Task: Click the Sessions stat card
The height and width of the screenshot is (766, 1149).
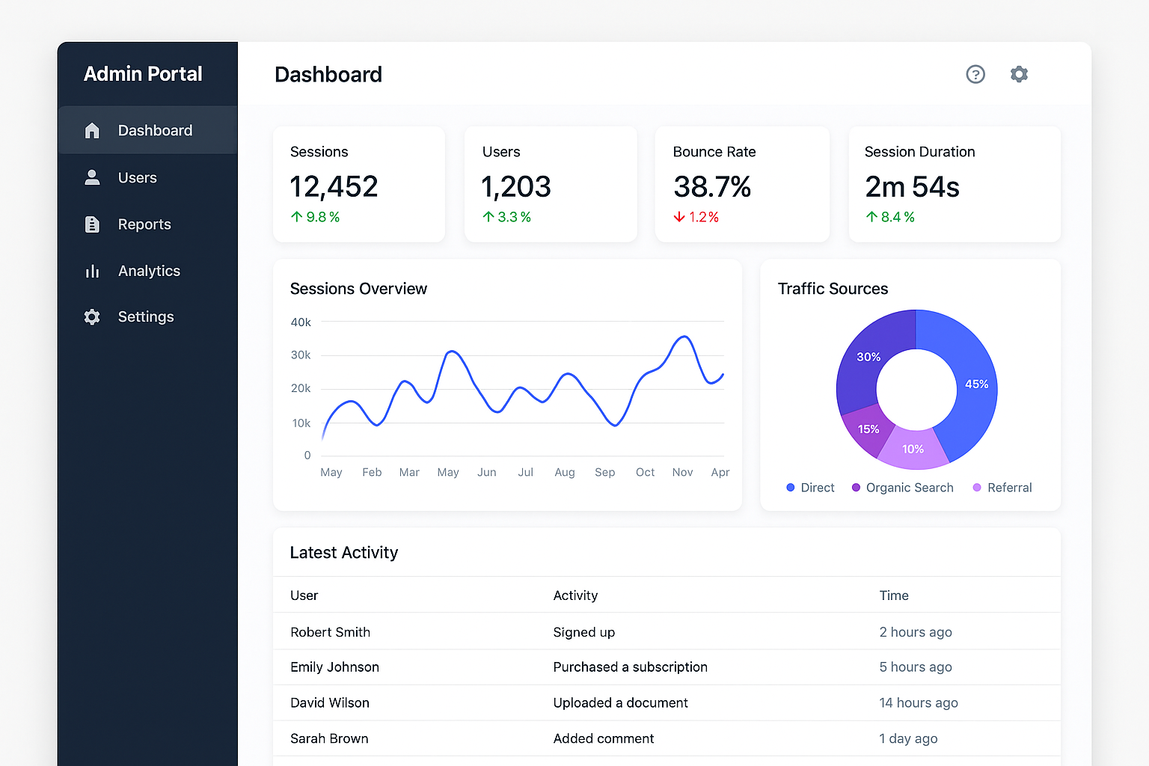Action: click(359, 184)
